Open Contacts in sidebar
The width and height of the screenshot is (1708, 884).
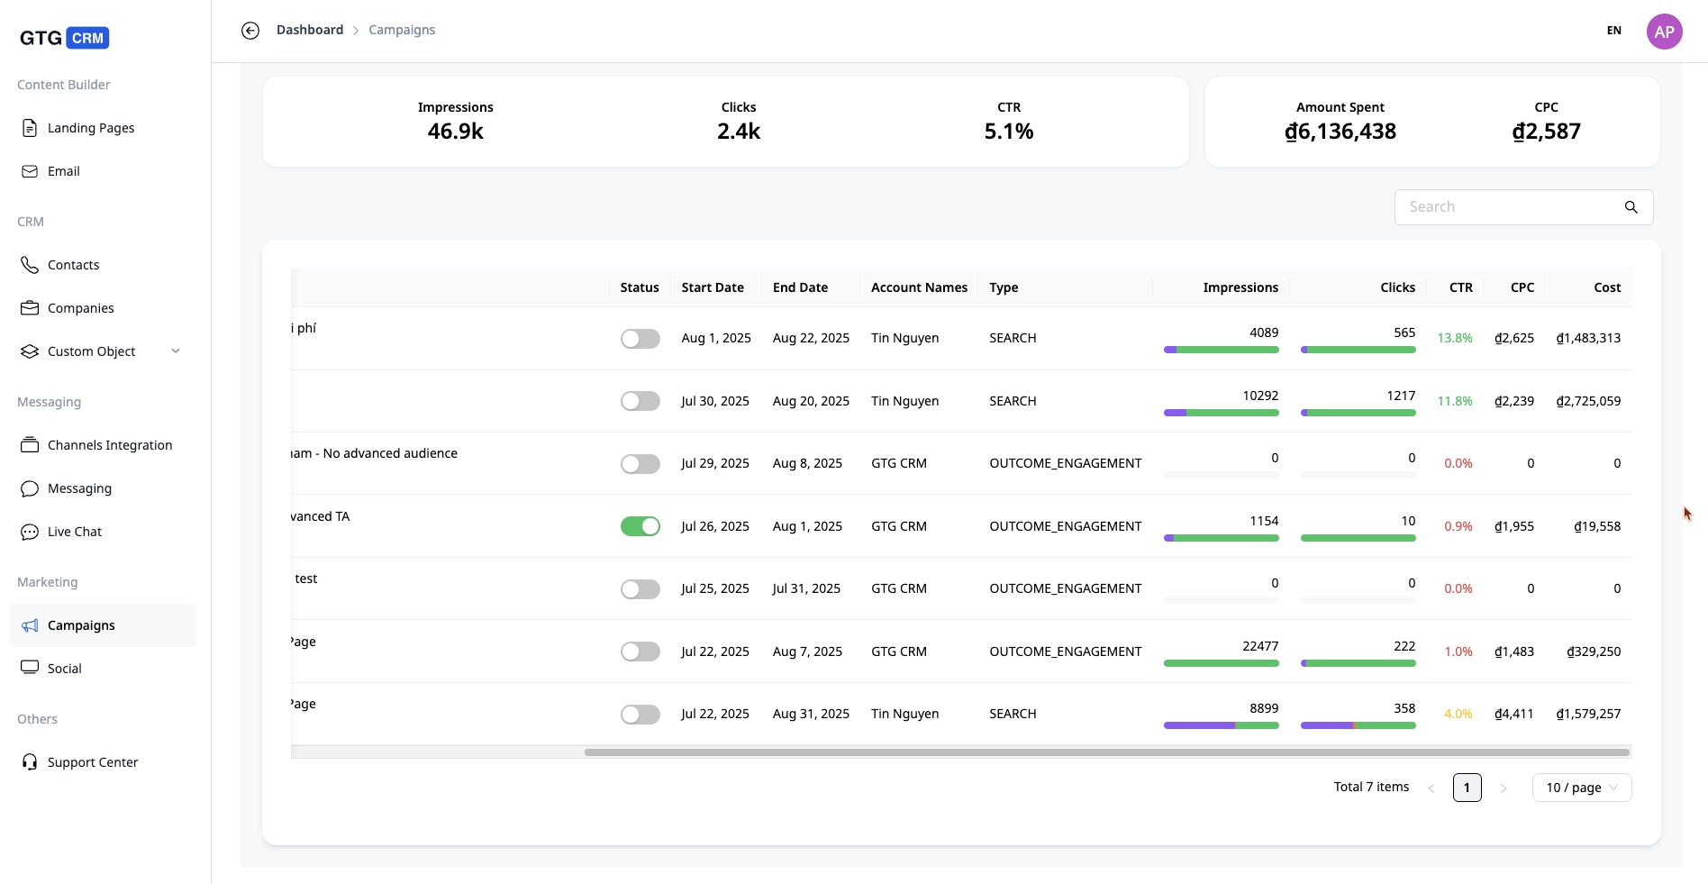[x=103, y=265]
